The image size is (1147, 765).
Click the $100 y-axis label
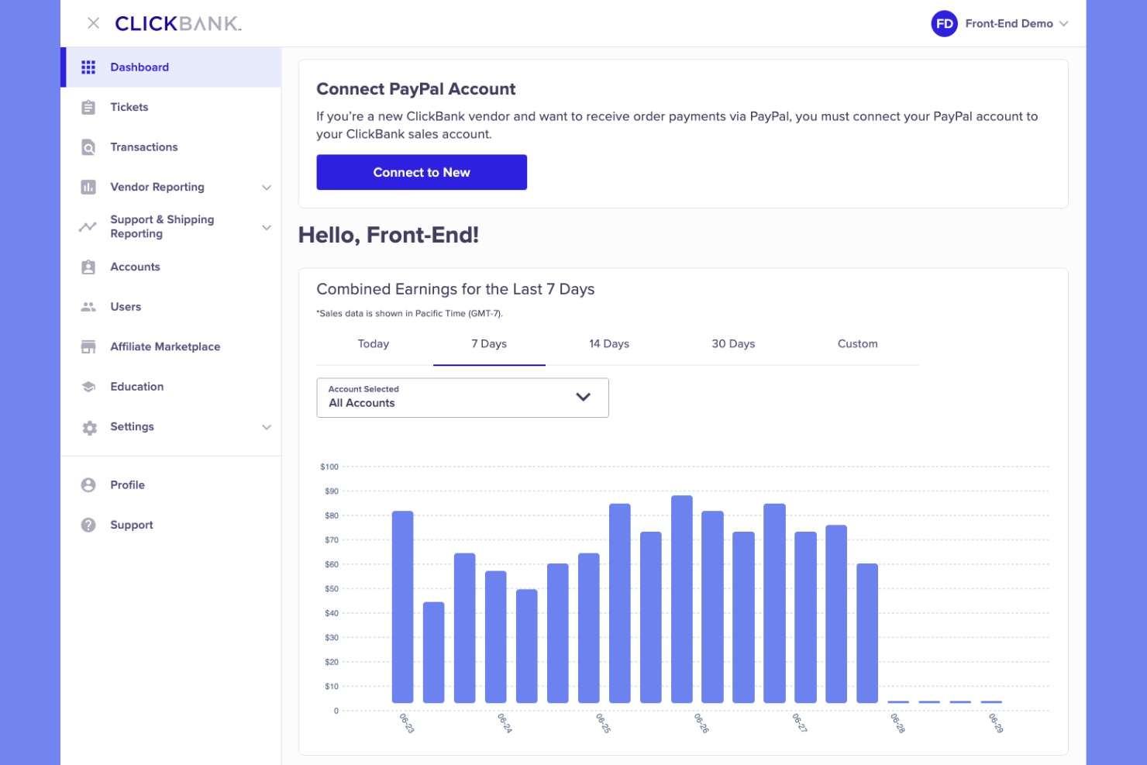pyautogui.click(x=329, y=467)
